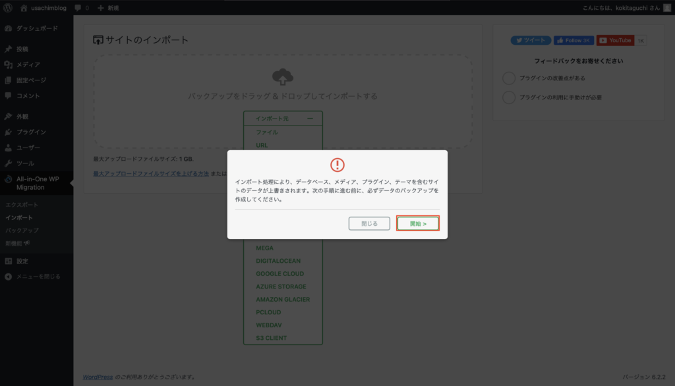This screenshot has height=386, width=675.
Task: Select the need help with plugin radio button
Action: [509, 97]
